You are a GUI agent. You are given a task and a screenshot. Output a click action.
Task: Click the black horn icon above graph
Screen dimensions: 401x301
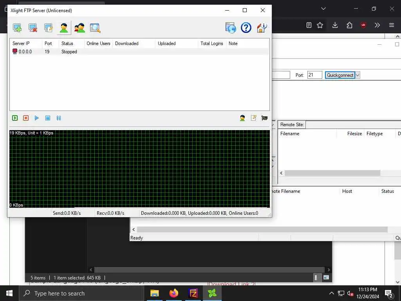[264, 118]
